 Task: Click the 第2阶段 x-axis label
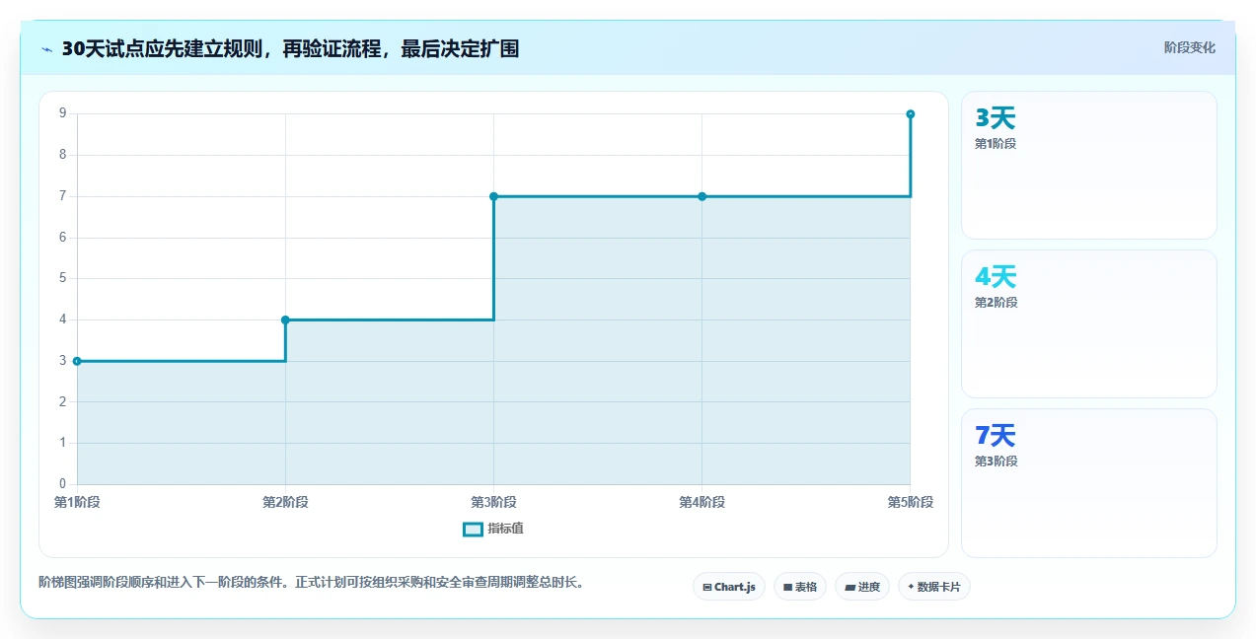point(285,502)
